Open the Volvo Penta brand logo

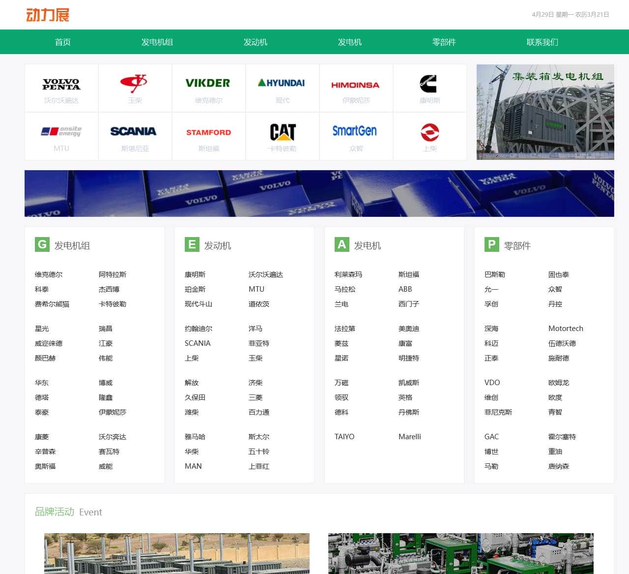pos(61,84)
